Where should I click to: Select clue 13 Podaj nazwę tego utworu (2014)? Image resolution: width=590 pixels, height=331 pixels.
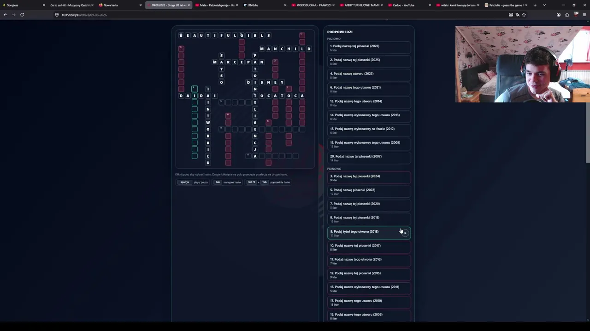[x=369, y=103]
